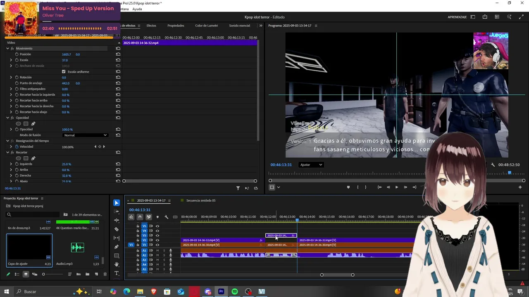The height and width of the screenshot is (297, 529).
Task: Toggle lock on track V2
Action: click(x=138, y=240)
